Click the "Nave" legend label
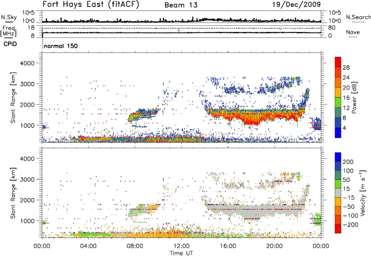 353,32
